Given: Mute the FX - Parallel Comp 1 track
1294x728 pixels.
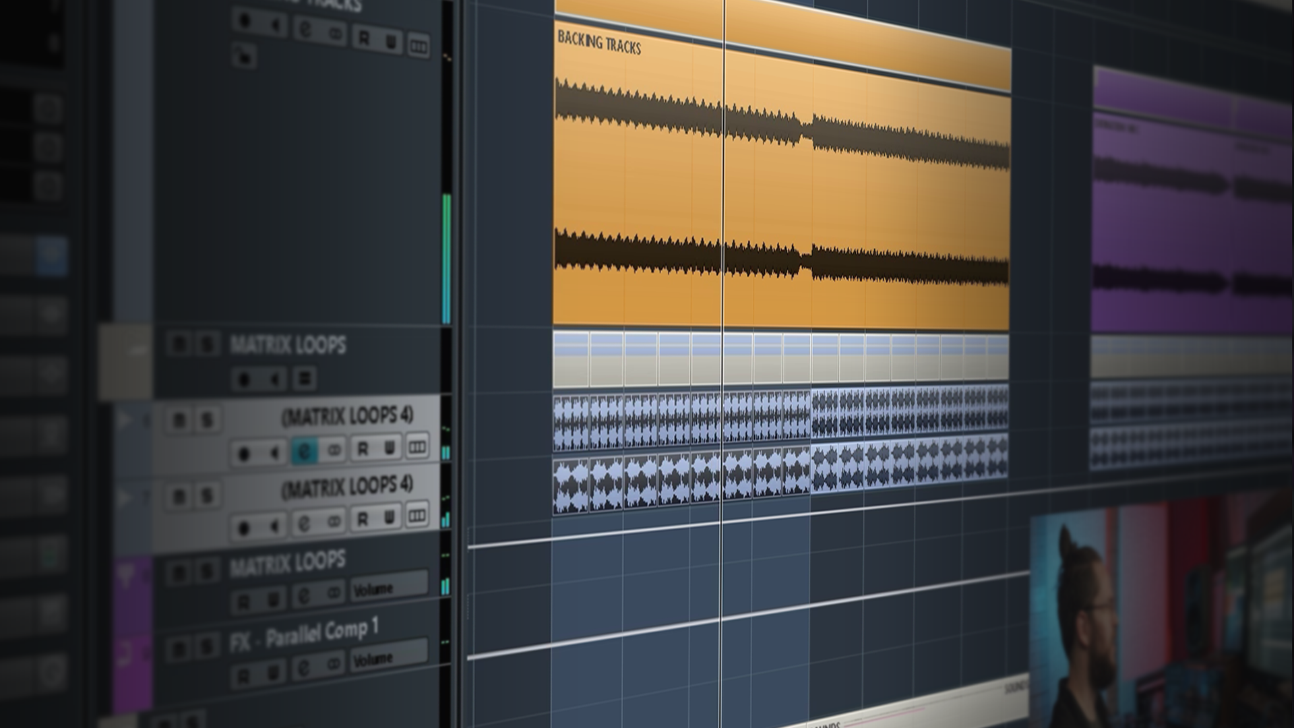Looking at the screenshot, I should click(179, 650).
